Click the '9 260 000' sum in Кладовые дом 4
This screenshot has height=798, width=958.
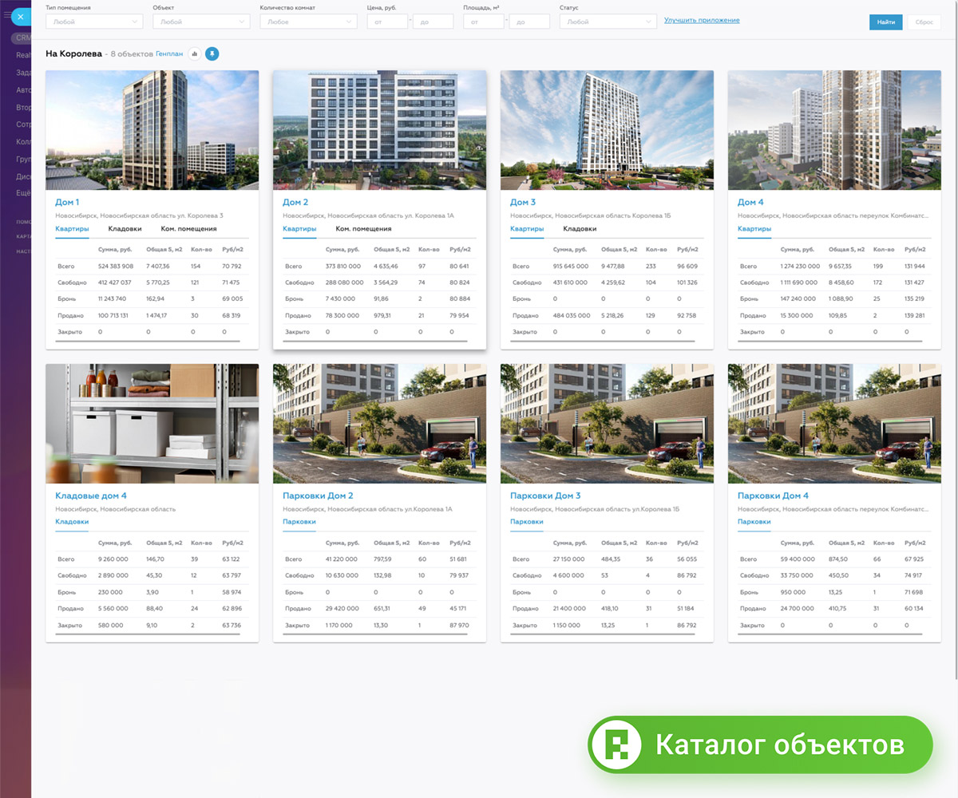click(113, 559)
